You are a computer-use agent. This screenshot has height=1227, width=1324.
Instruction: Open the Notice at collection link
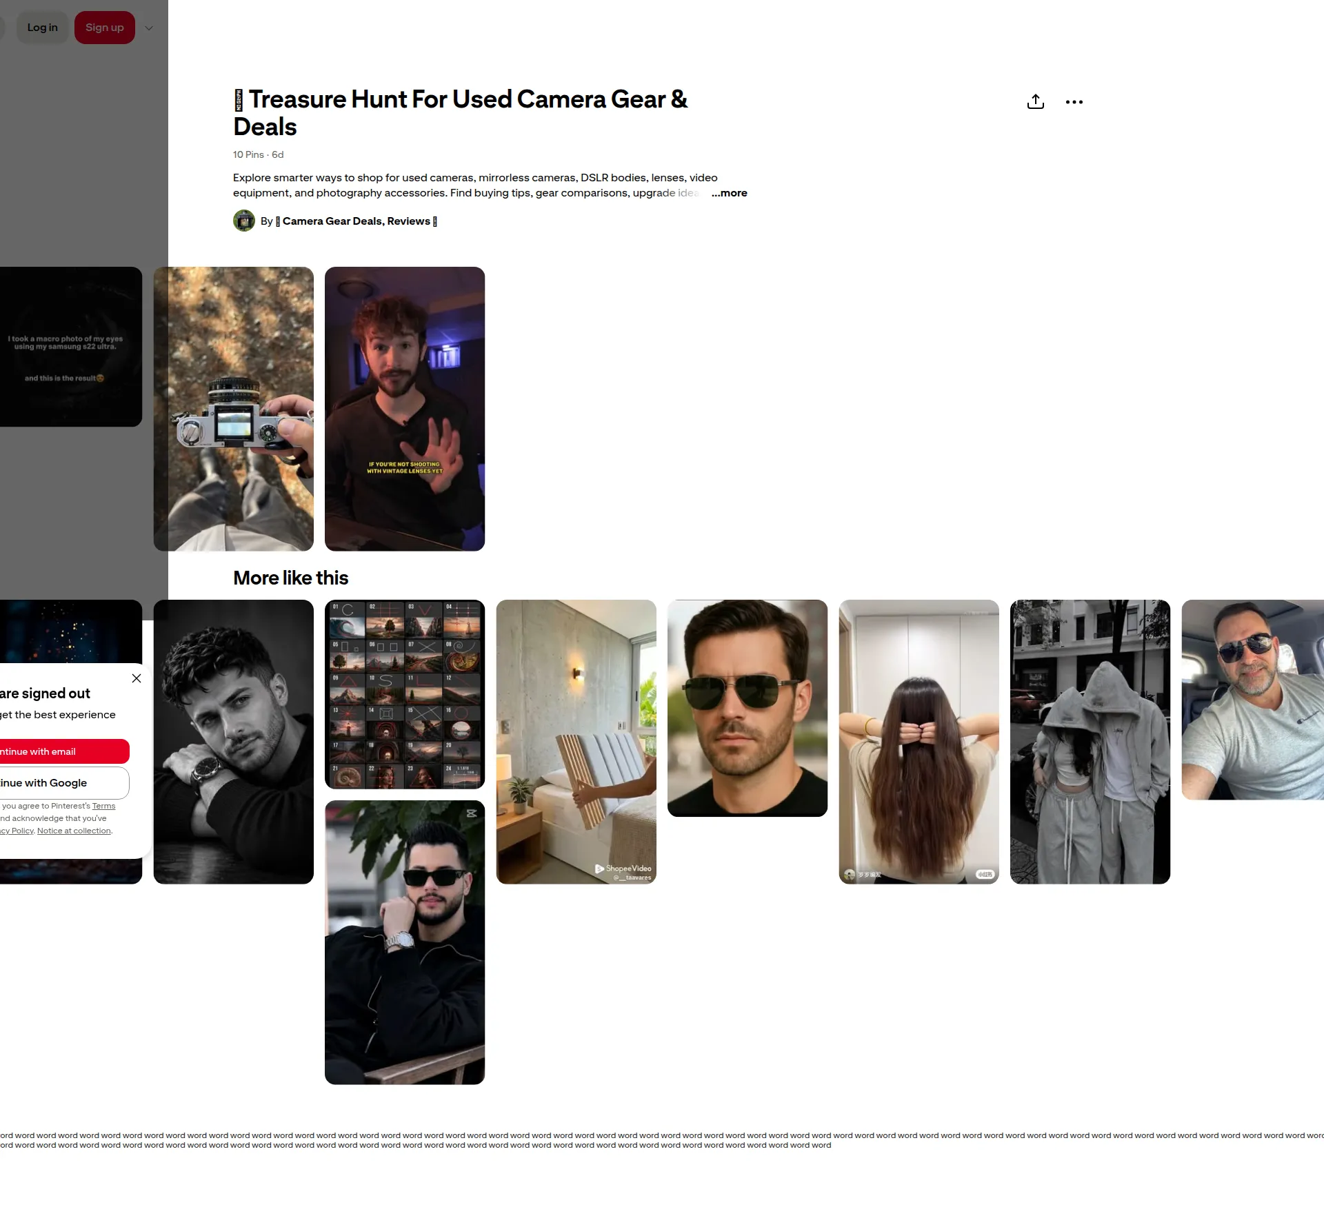point(74,831)
